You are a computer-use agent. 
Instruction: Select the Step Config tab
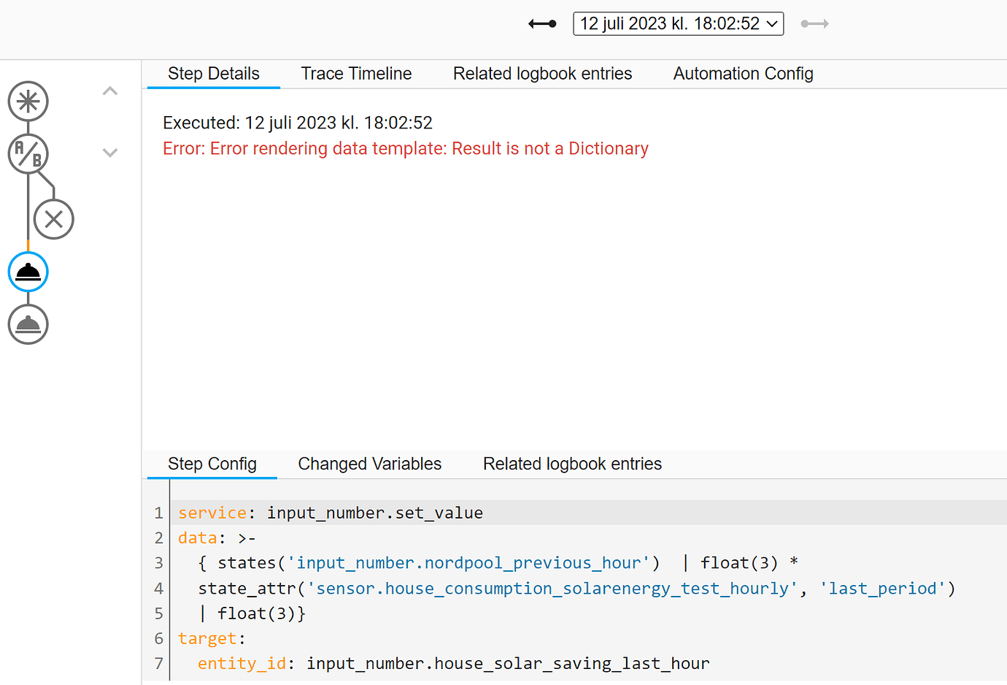coord(212,464)
